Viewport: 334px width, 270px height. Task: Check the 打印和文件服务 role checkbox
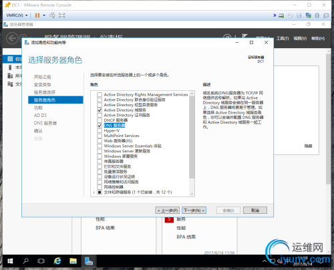click(x=100, y=166)
